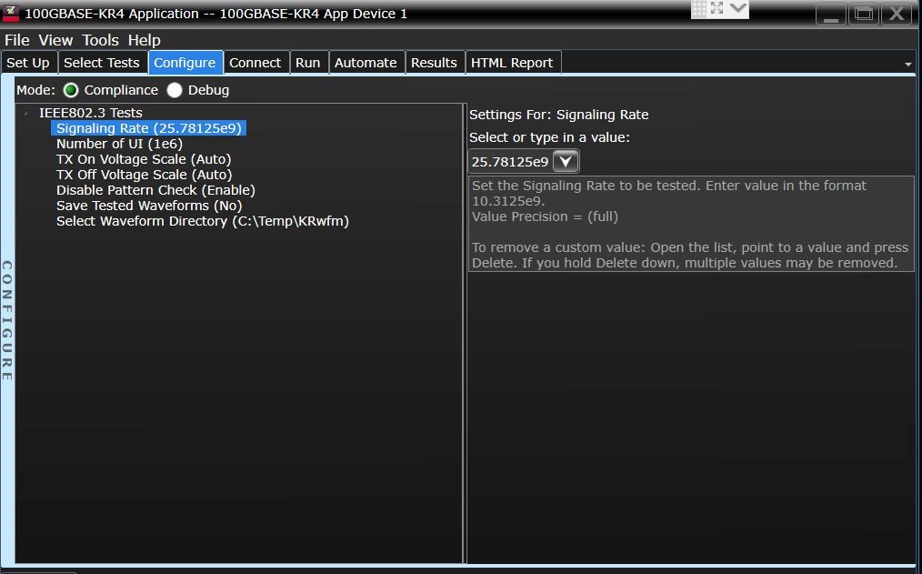Click the 100GBASE-KR4 application icon in title bar
The width and height of the screenshot is (922, 574).
point(11,14)
